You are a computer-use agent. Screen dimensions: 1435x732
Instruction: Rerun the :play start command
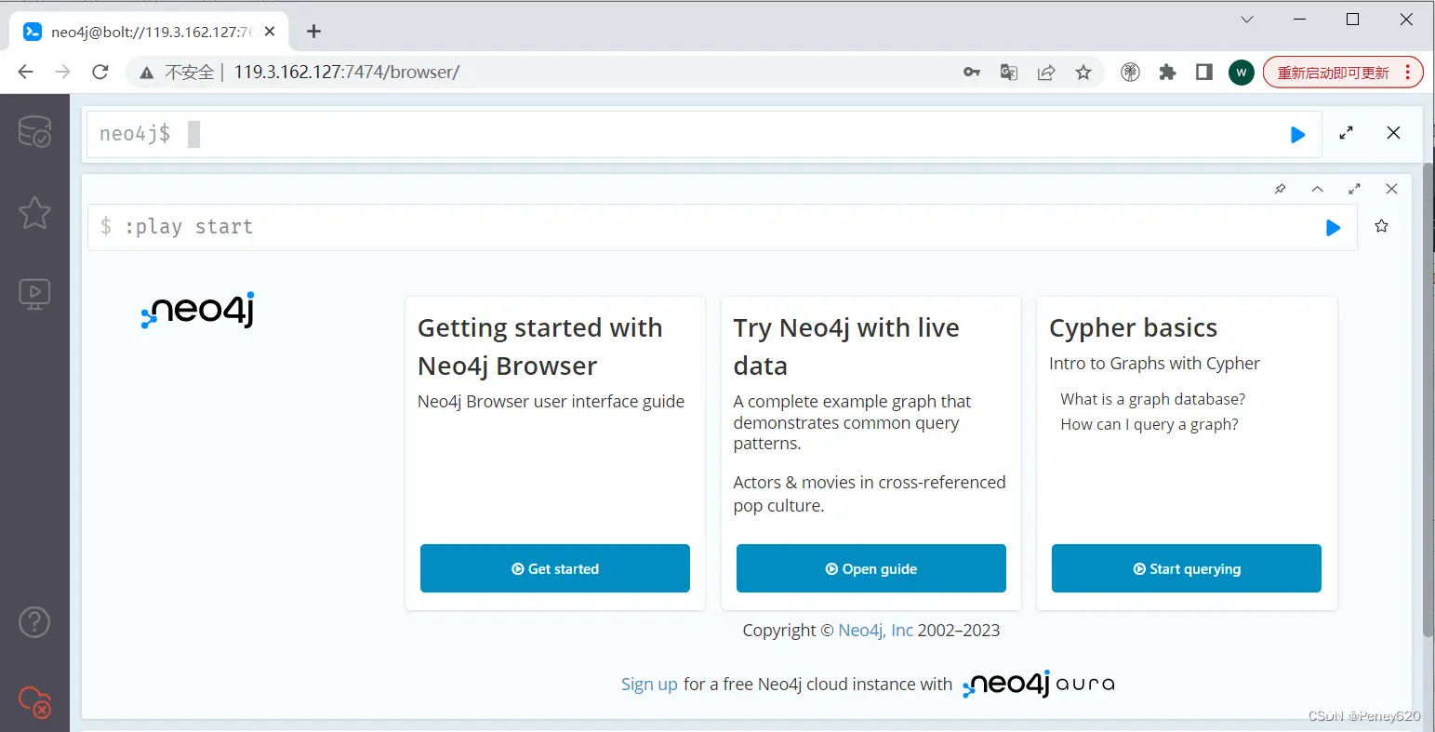[1333, 228]
